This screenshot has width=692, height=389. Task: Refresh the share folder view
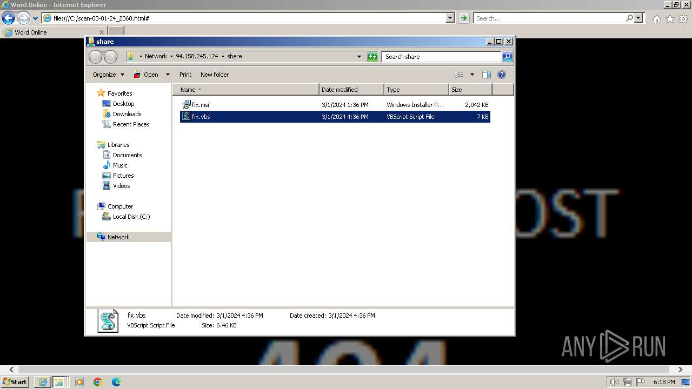[x=372, y=56]
